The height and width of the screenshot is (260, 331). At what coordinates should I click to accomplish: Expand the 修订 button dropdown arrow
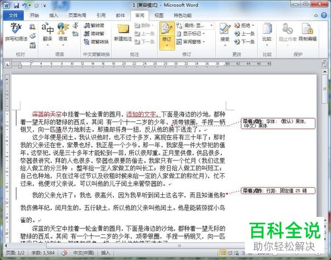tap(167, 45)
